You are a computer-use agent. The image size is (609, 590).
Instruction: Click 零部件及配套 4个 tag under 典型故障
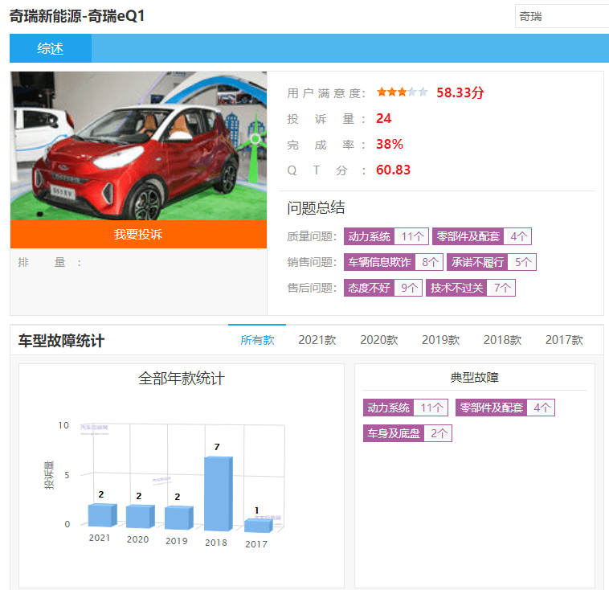[x=505, y=408]
